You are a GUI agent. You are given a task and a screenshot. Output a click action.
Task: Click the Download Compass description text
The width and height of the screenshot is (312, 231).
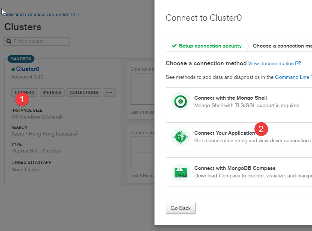click(x=253, y=176)
